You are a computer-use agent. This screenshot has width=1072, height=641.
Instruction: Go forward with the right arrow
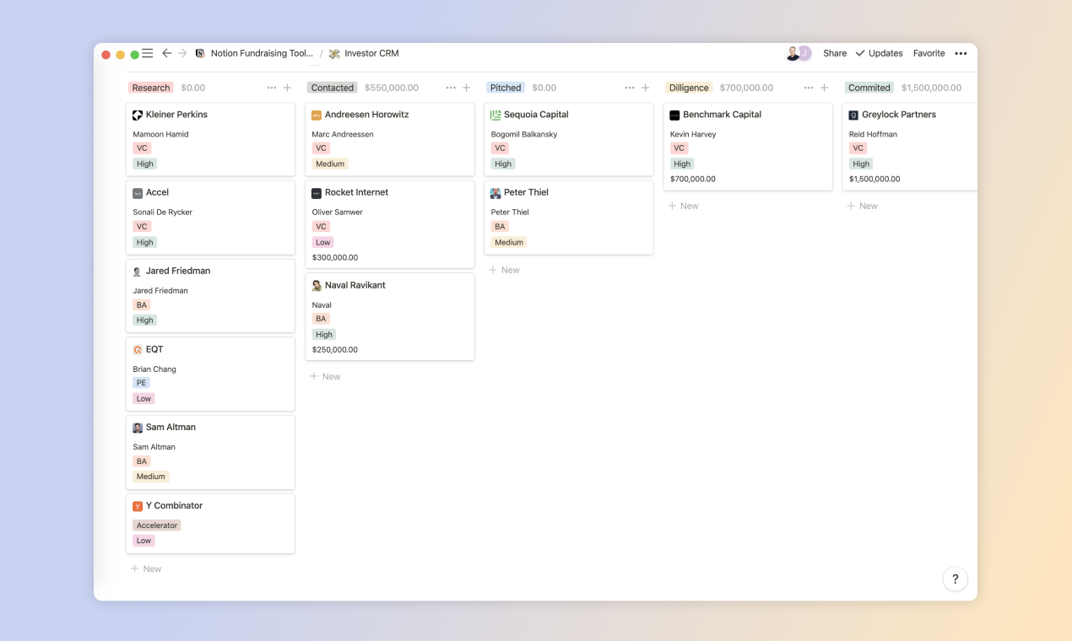[182, 53]
